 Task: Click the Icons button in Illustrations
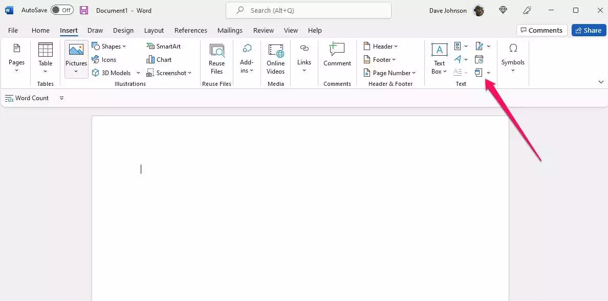(x=104, y=60)
